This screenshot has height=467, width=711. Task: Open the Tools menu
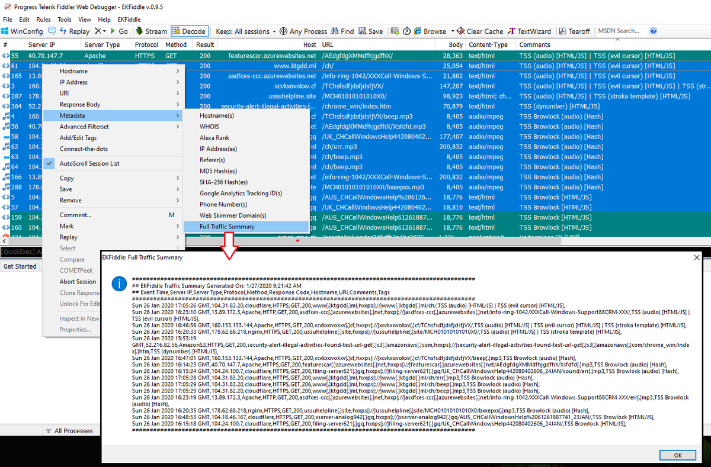point(65,20)
